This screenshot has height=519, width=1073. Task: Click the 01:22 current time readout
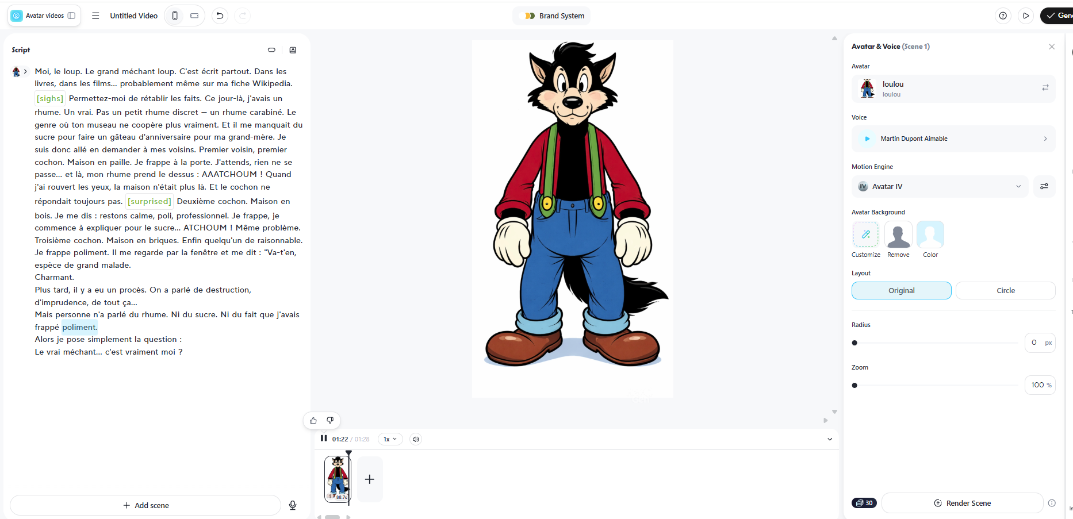(x=340, y=439)
